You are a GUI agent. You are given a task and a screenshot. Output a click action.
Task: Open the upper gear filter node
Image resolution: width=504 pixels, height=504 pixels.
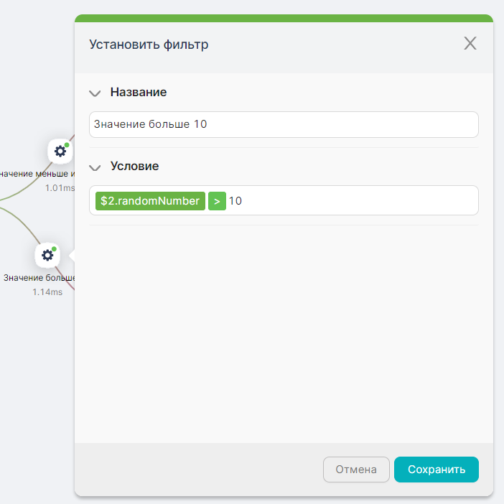point(60,151)
